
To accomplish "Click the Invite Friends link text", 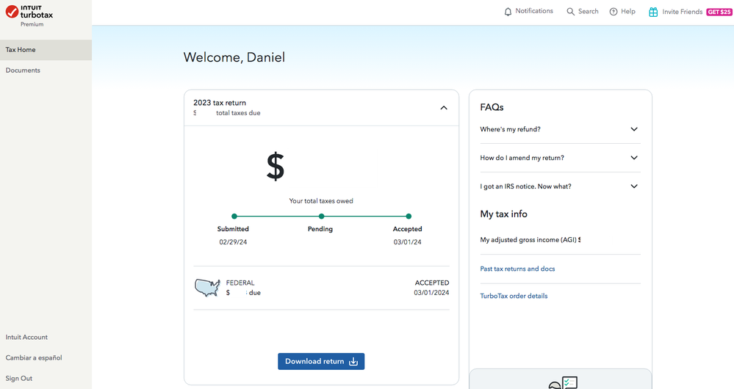I will click(682, 12).
